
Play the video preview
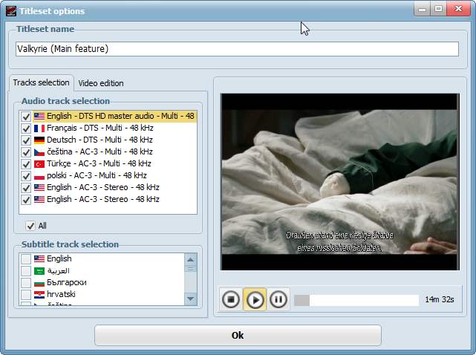tap(255, 300)
